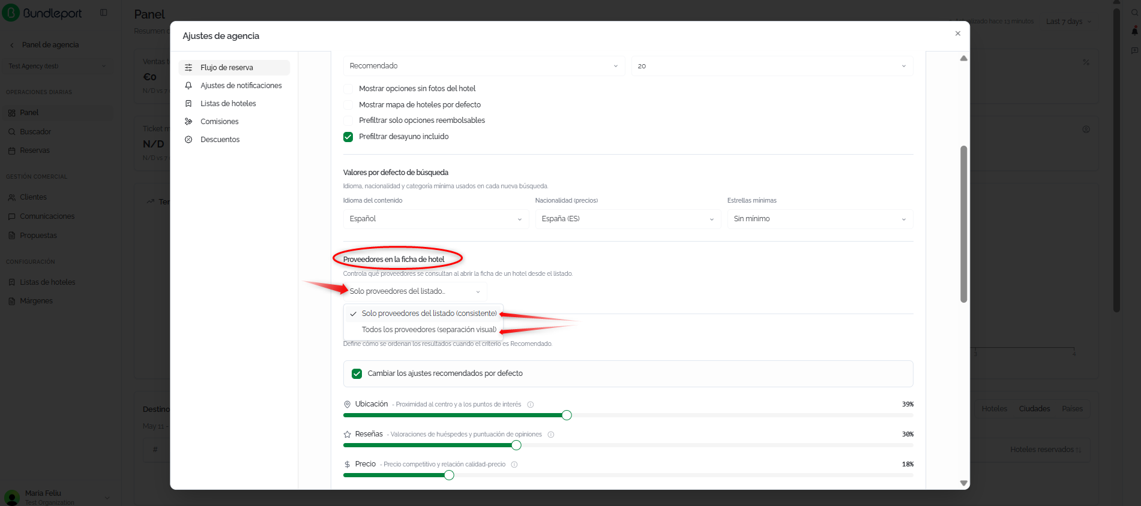Open the Estrellas mínimas Sin mínimo dropdown
This screenshot has height=506, width=1141.
[820, 219]
